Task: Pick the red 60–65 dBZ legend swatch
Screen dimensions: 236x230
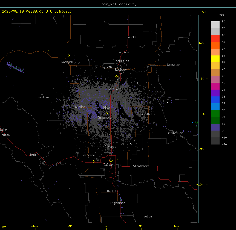Action: point(215,39)
